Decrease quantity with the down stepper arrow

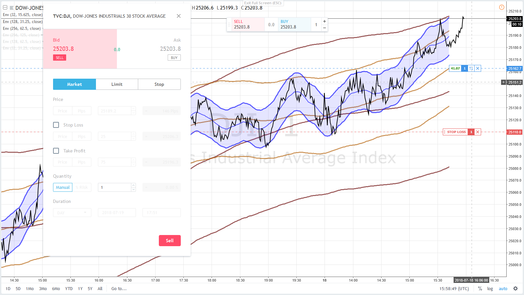[x=133, y=189]
